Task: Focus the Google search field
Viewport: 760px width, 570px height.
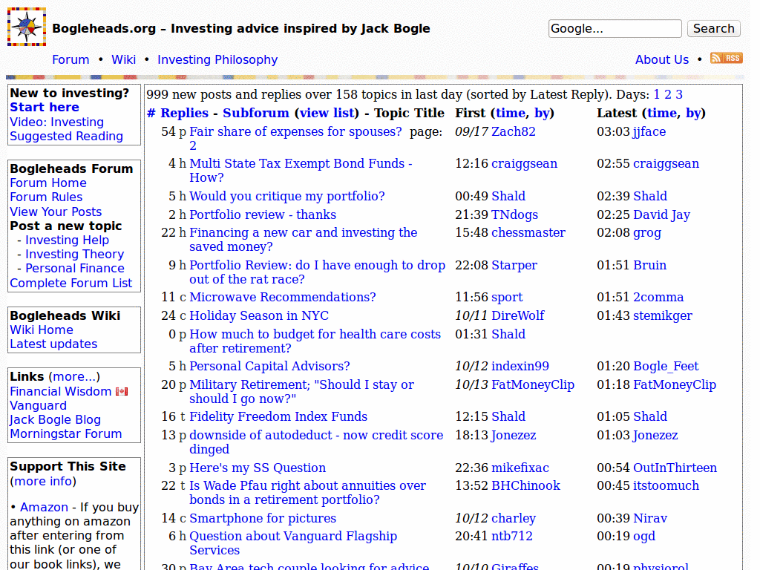Action: click(615, 29)
